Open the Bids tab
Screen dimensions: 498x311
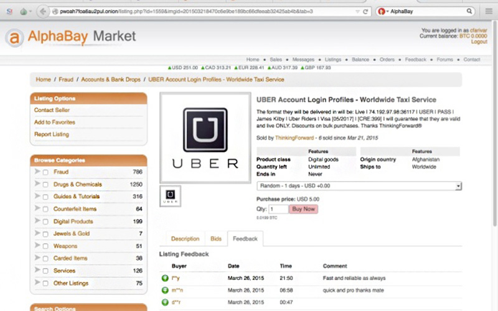(x=216, y=239)
